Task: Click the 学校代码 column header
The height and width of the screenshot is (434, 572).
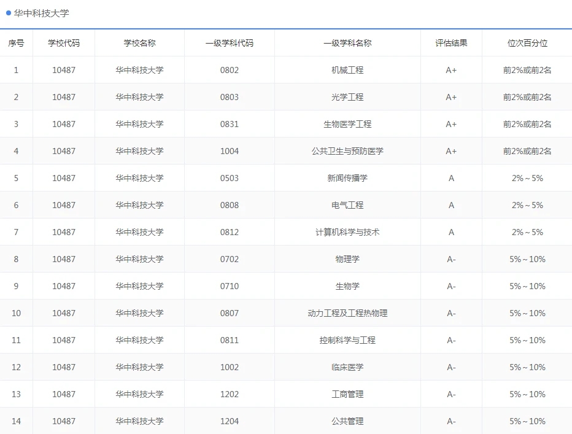Action: click(64, 43)
